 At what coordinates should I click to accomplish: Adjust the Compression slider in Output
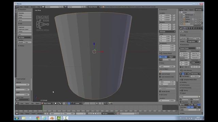coord(190,110)
